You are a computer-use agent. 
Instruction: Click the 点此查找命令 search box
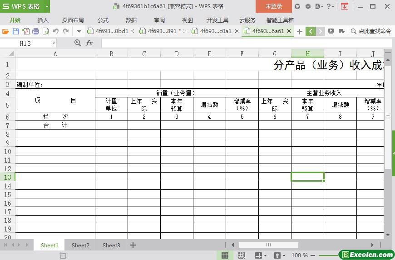(x=371, y=31)
